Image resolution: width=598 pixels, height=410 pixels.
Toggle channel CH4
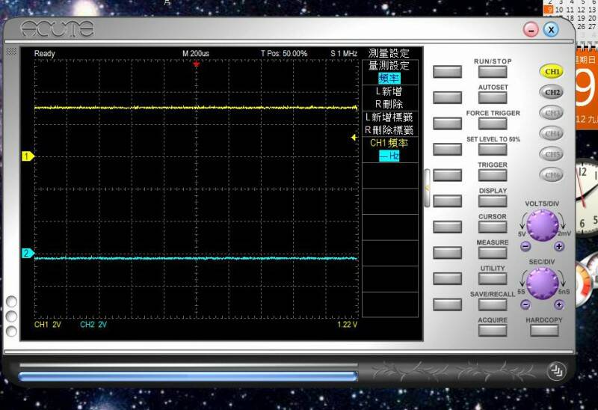tap(552, 134)
